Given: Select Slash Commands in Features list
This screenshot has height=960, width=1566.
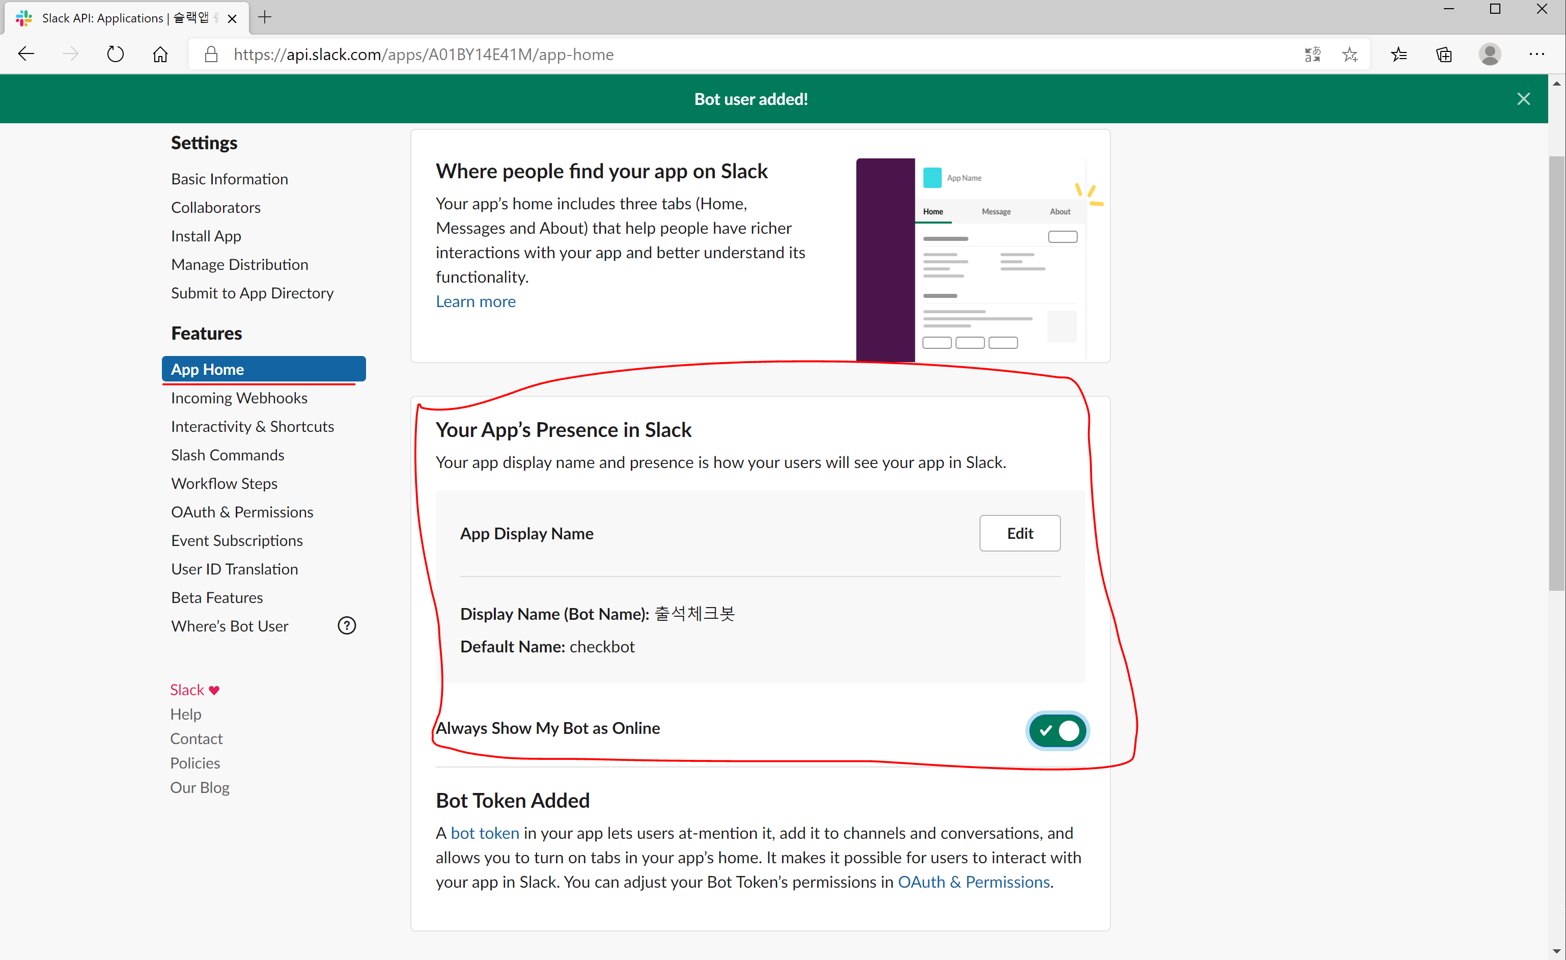Looking at the screenshot, I should coord(227,455).
